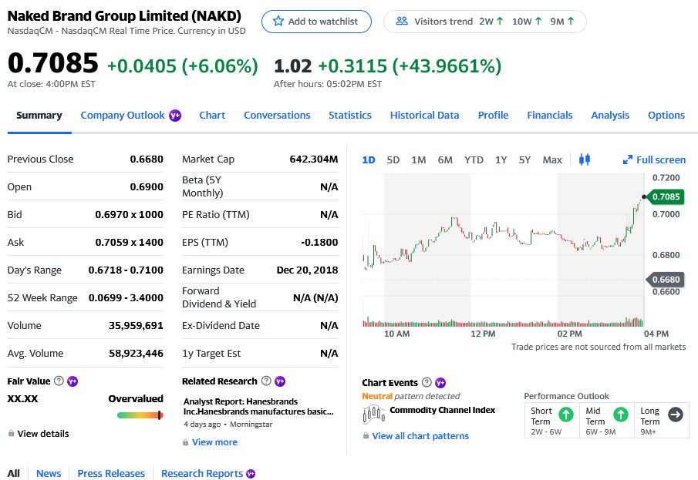Image resolution: width=698 pixels, height=480 pixels.
Task: Click the green 0.7085 price marker on chart
Action: click(x=666, y=196)
